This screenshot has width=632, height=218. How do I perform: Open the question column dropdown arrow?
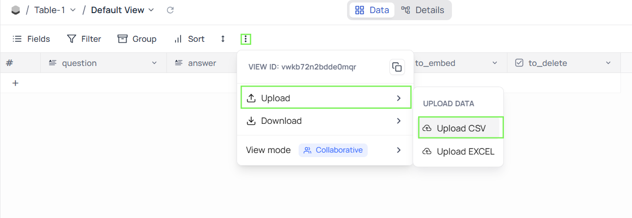point(154,63)
